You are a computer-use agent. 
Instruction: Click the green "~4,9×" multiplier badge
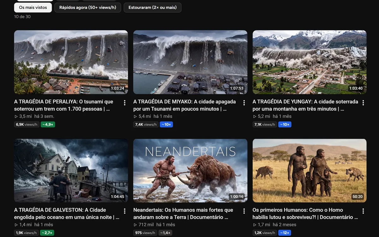pos(48,125)
